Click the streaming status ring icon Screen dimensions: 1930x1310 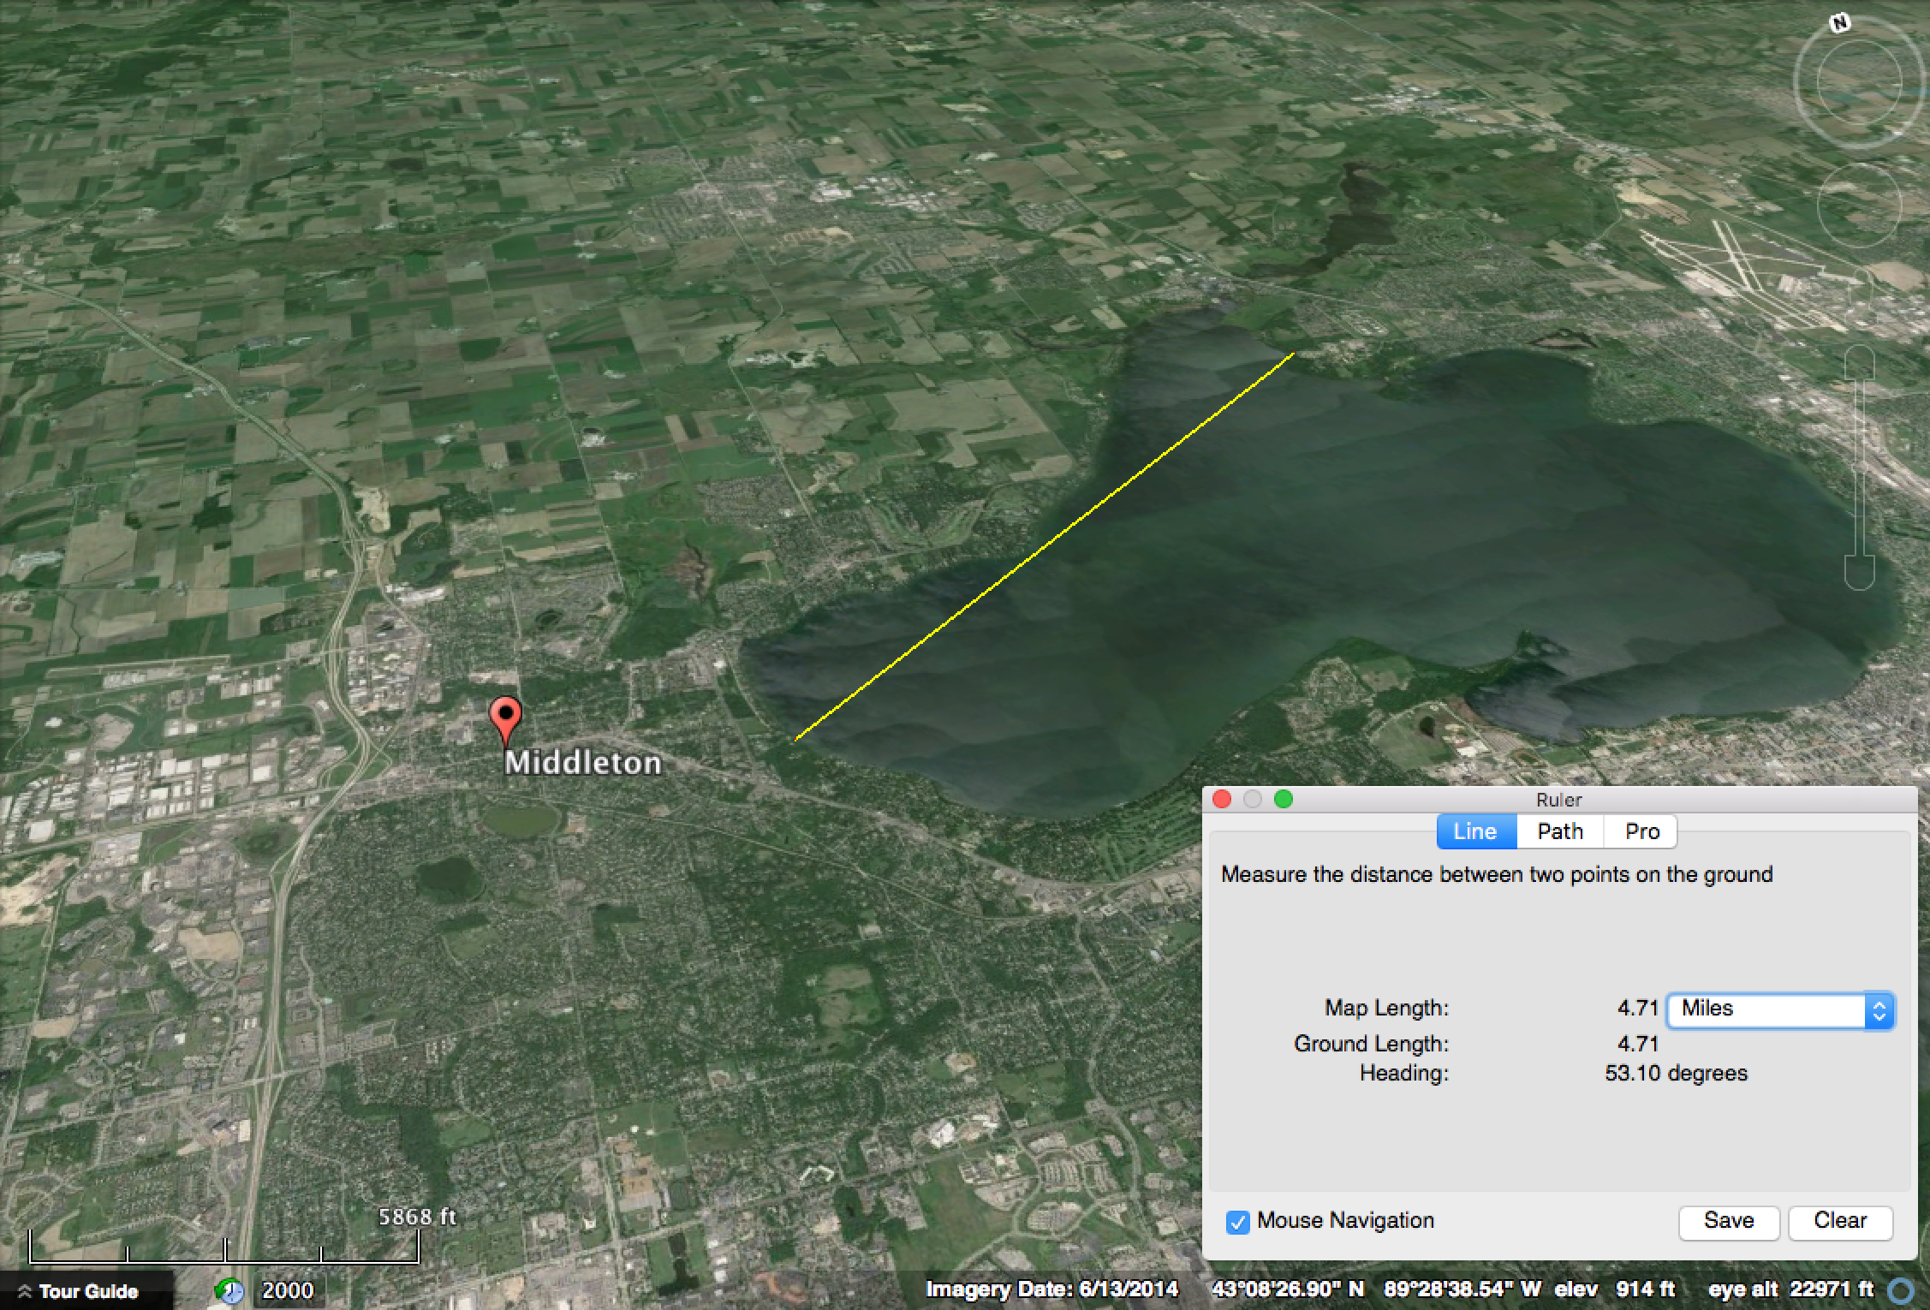pos(1901,1290)
